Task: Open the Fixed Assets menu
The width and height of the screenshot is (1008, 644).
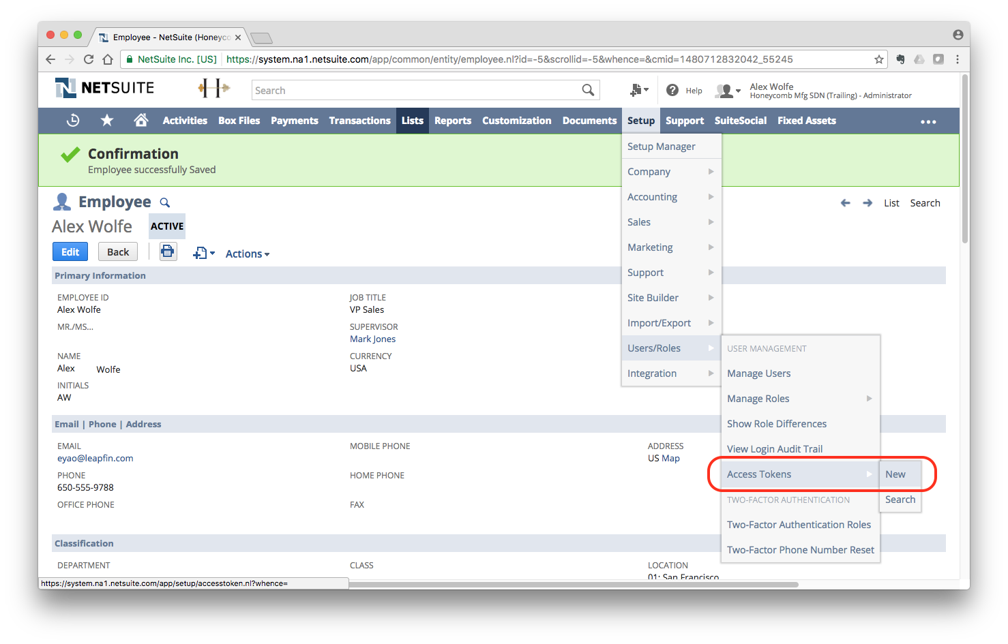Action: 807,121
